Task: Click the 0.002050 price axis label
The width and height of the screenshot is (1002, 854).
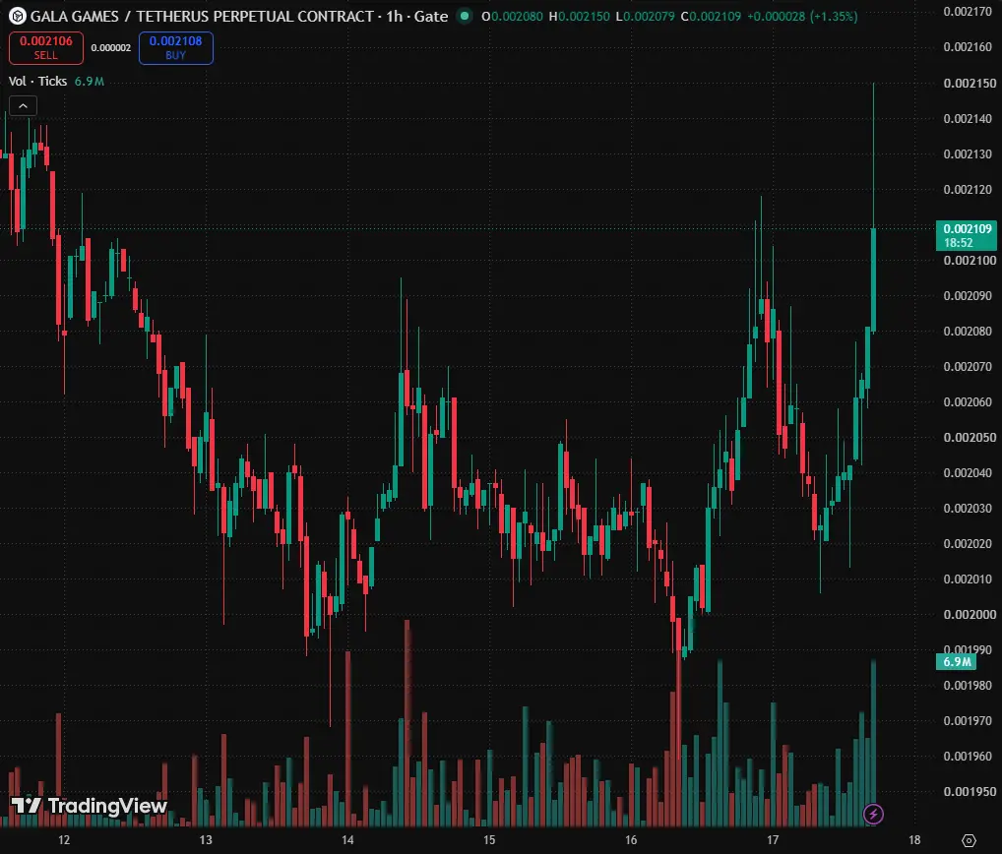Action: pos(970,438)
